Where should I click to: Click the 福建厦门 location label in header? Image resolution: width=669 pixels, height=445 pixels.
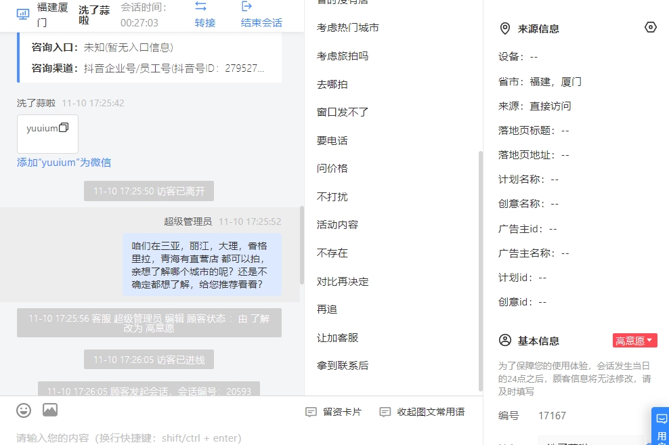(52, 15)
